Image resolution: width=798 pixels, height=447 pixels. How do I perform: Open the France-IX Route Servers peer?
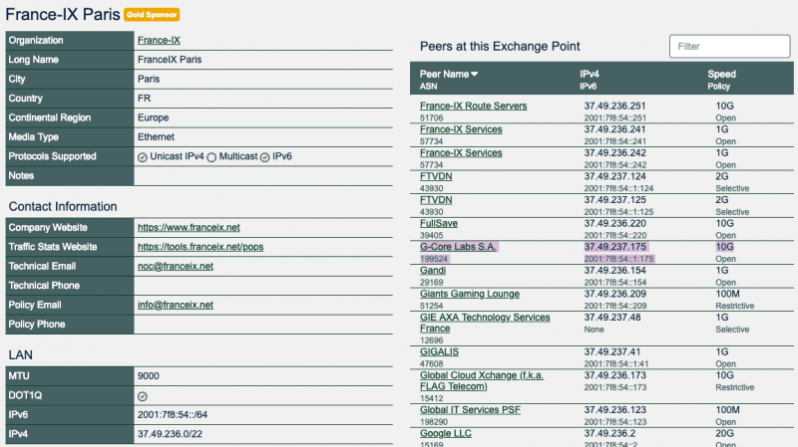click(473, 106)
